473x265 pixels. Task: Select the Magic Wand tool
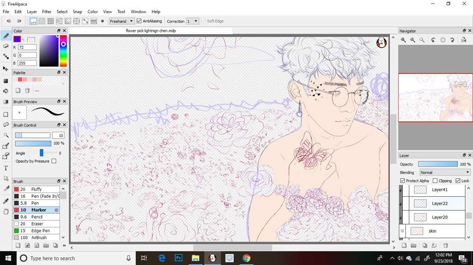pos(6,135)
